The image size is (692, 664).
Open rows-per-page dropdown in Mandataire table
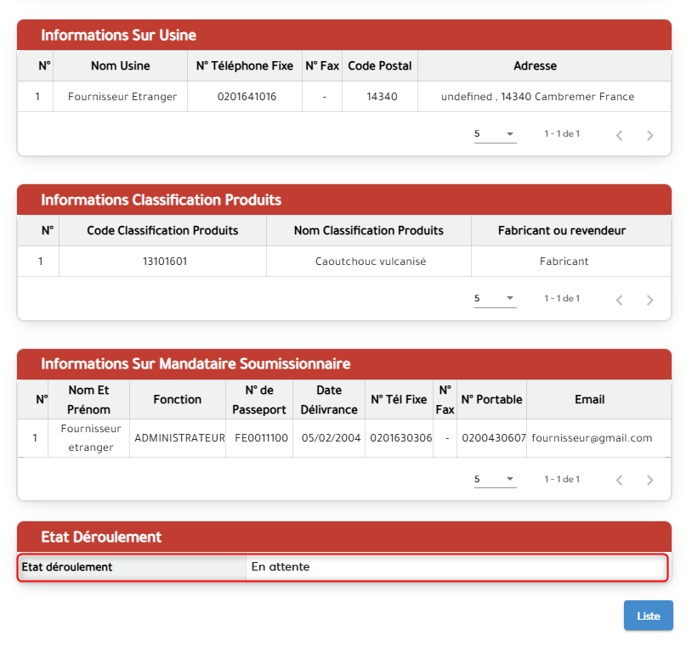tap(495, 480)
